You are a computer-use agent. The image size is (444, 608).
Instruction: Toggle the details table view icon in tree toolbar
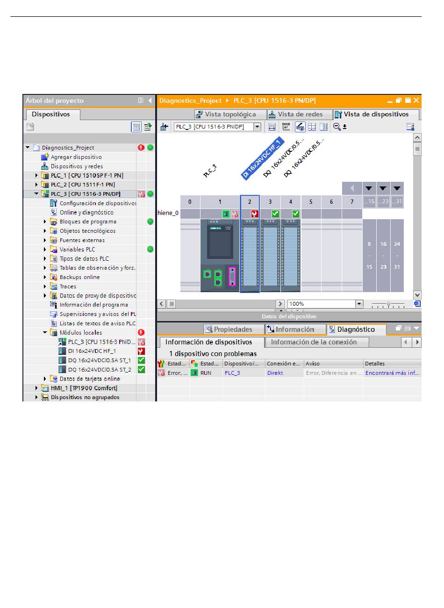tap(136, 126)
